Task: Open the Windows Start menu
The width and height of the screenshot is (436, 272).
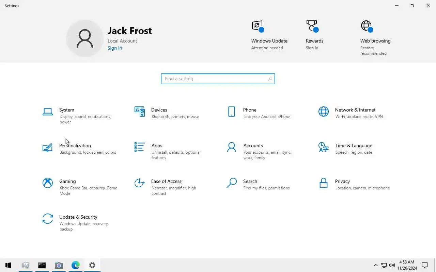Action: [x=9, y=265]
